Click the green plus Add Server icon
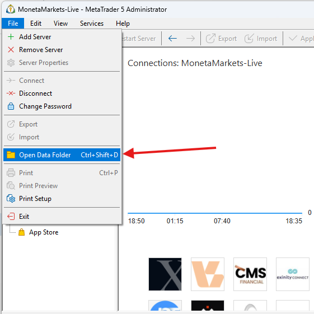 tap(11, 37)
